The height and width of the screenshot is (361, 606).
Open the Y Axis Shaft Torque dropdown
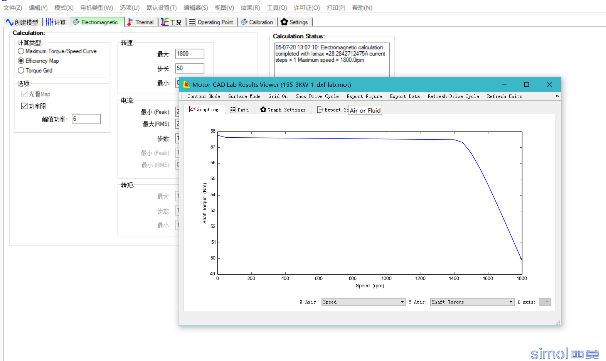(x=473, y=302)
